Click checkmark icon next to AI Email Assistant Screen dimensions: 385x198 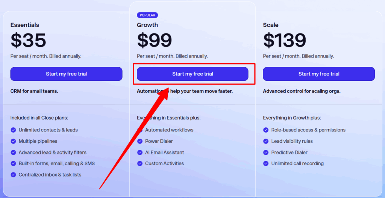coord(140,153)
